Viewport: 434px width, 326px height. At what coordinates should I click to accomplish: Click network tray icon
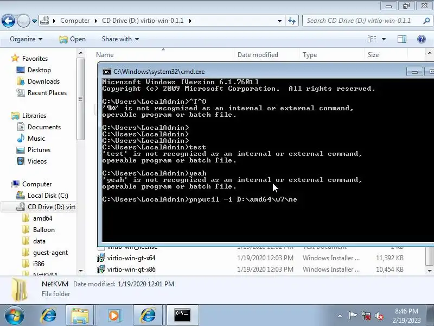tap(366, 316)
